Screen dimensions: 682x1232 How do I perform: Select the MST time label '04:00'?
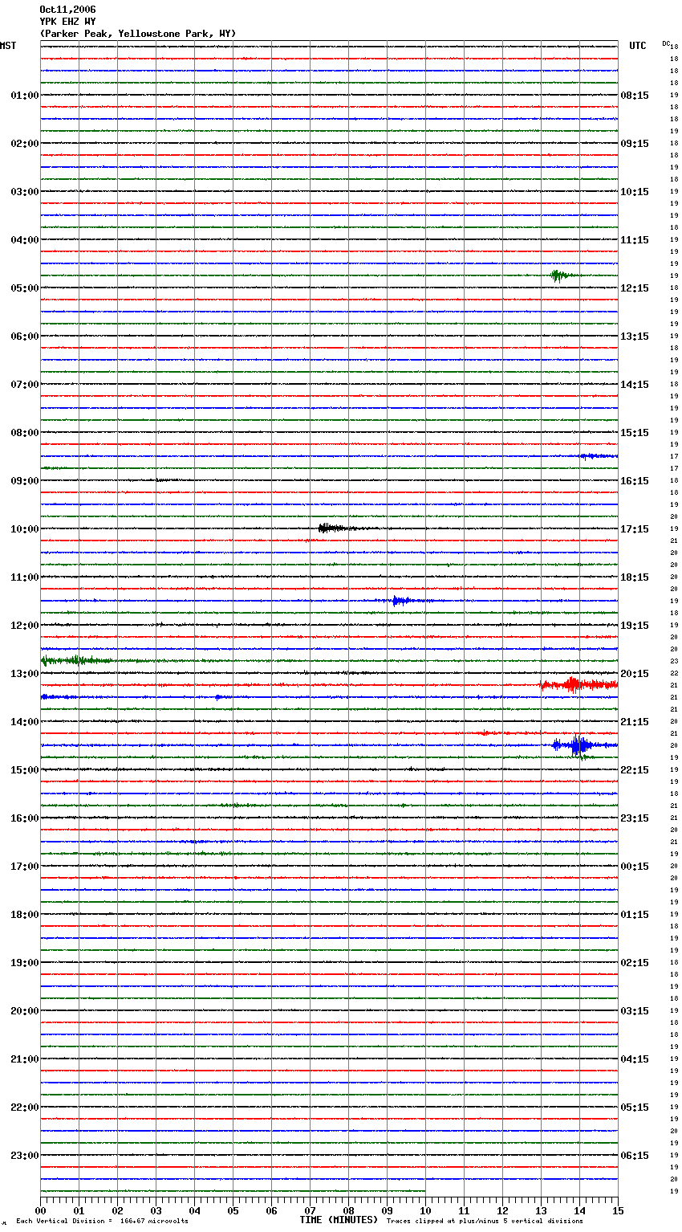coord(25,240)
